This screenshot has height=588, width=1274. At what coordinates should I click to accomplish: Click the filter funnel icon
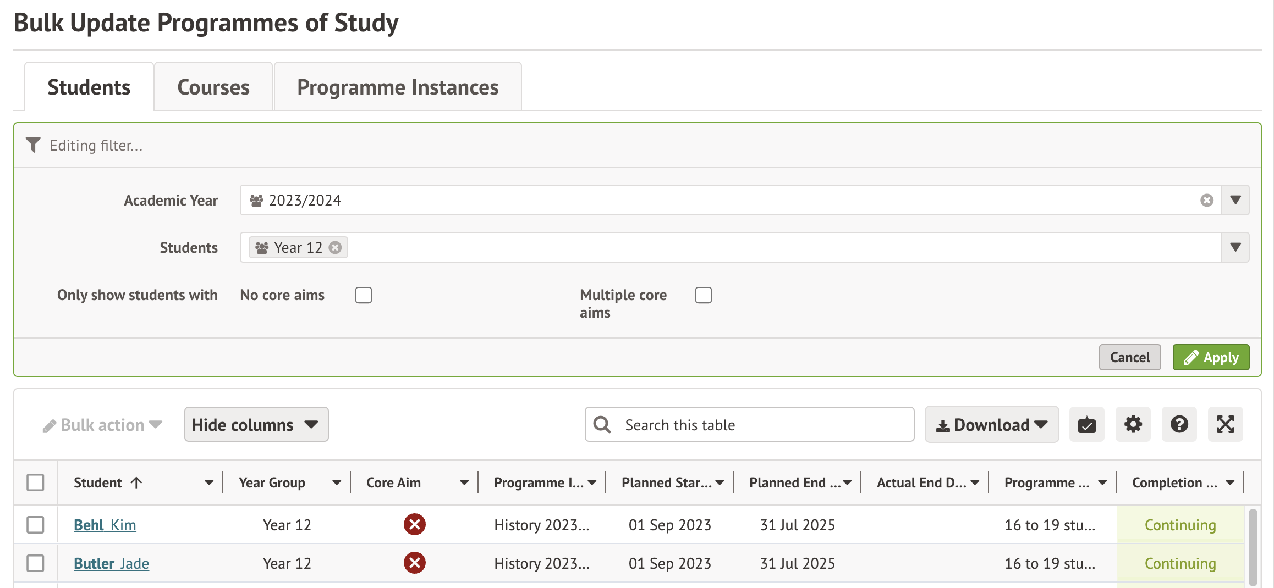click(33, 145)
